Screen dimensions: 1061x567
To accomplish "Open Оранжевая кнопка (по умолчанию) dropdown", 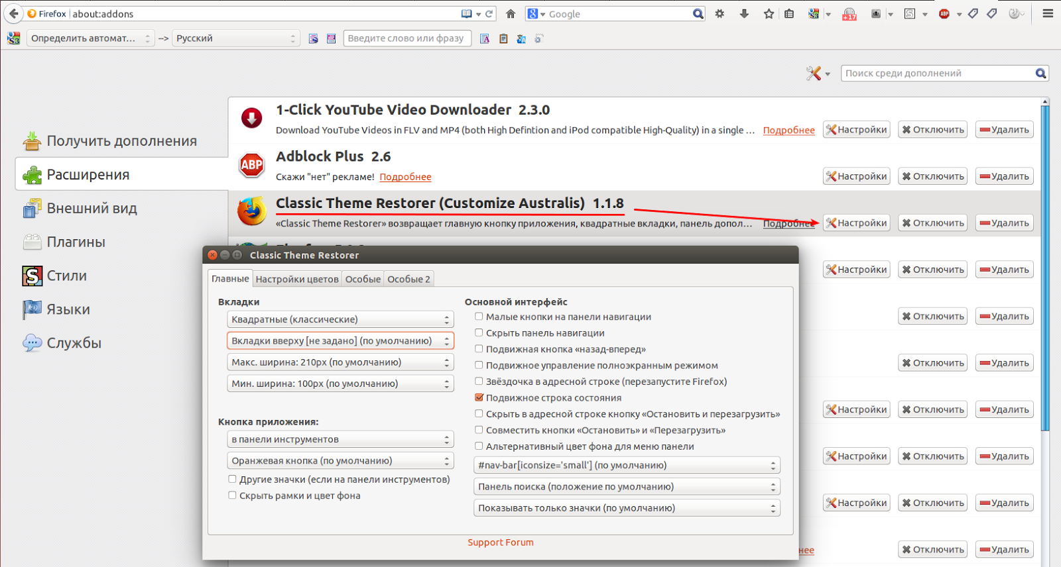I will (340, 460).
